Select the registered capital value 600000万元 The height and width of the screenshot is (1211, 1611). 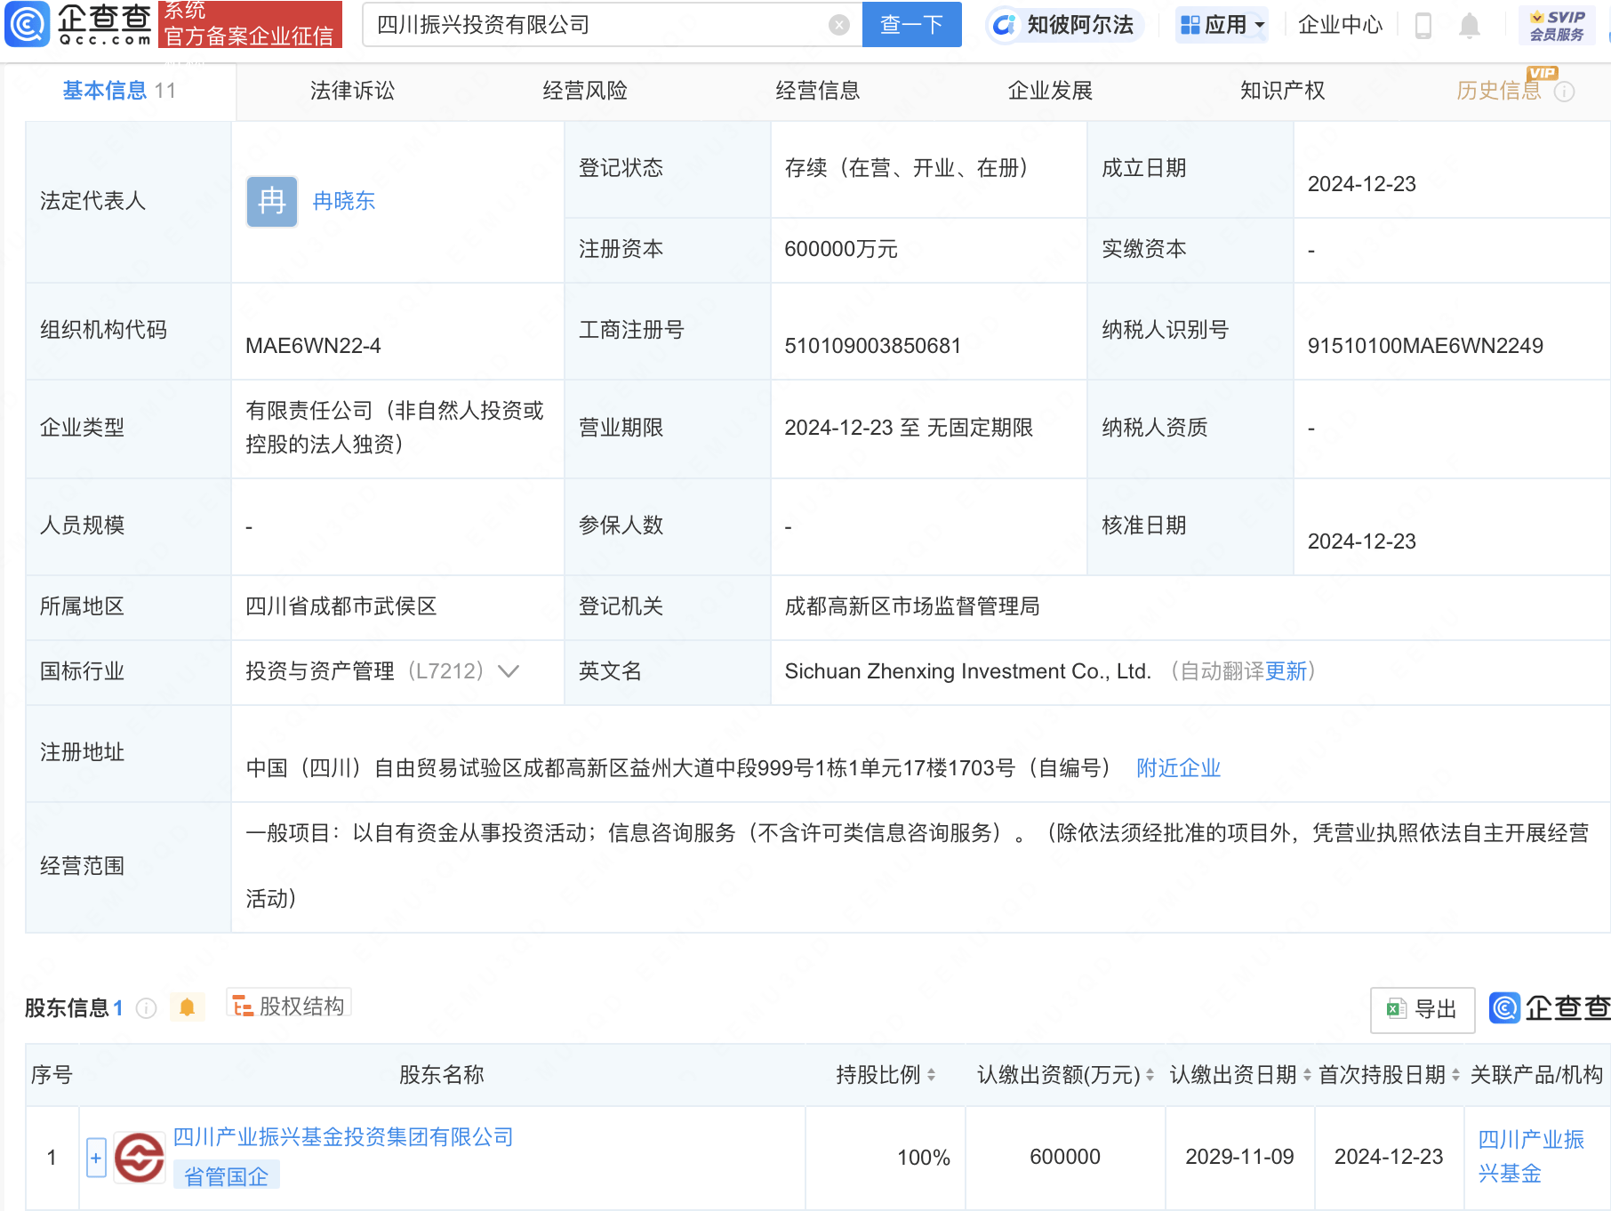[x=841, y=250]
